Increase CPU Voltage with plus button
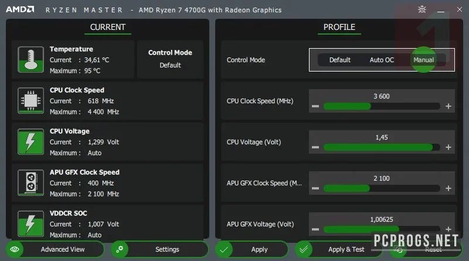 (x=448, y=147)
